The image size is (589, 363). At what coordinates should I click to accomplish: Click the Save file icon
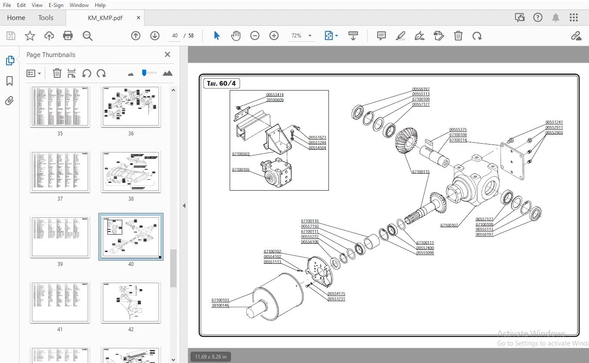click(x=10, y=36)
